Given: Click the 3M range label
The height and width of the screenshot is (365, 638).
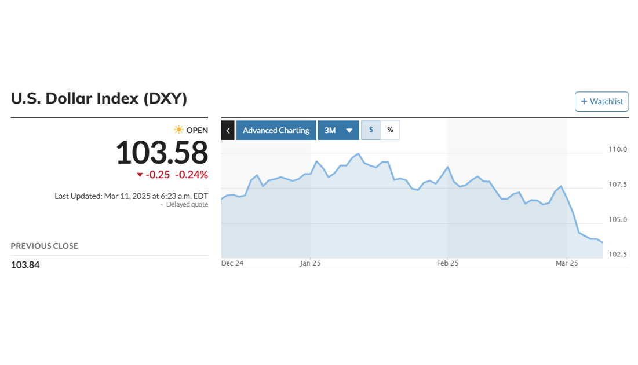Looking at the screenshot, I should click(330, 130).
